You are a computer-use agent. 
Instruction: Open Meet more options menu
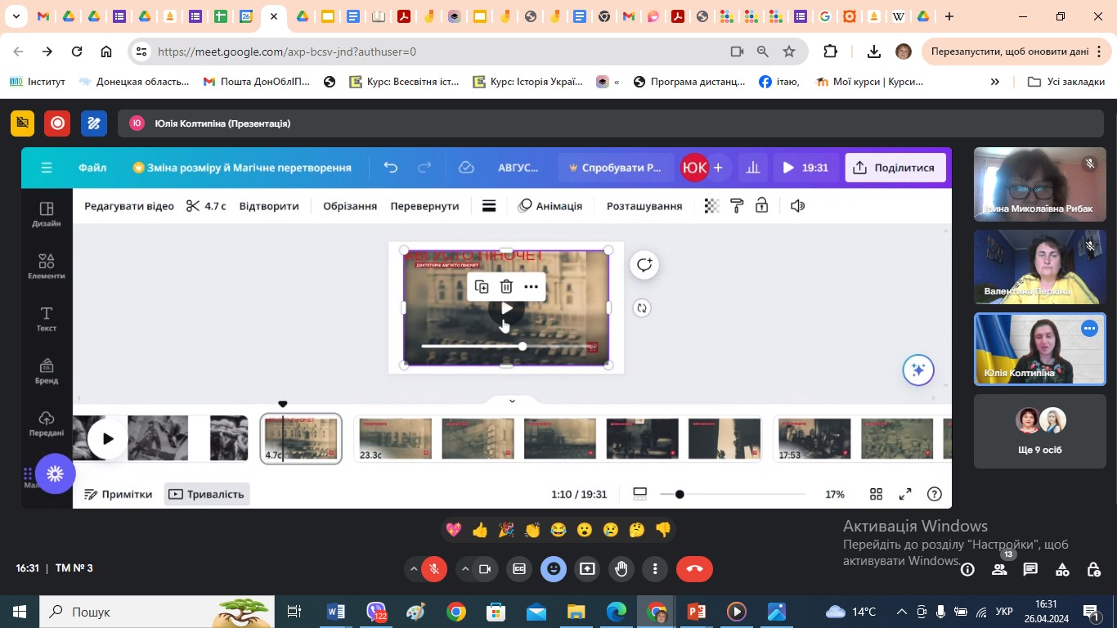(x=655, y=569)
